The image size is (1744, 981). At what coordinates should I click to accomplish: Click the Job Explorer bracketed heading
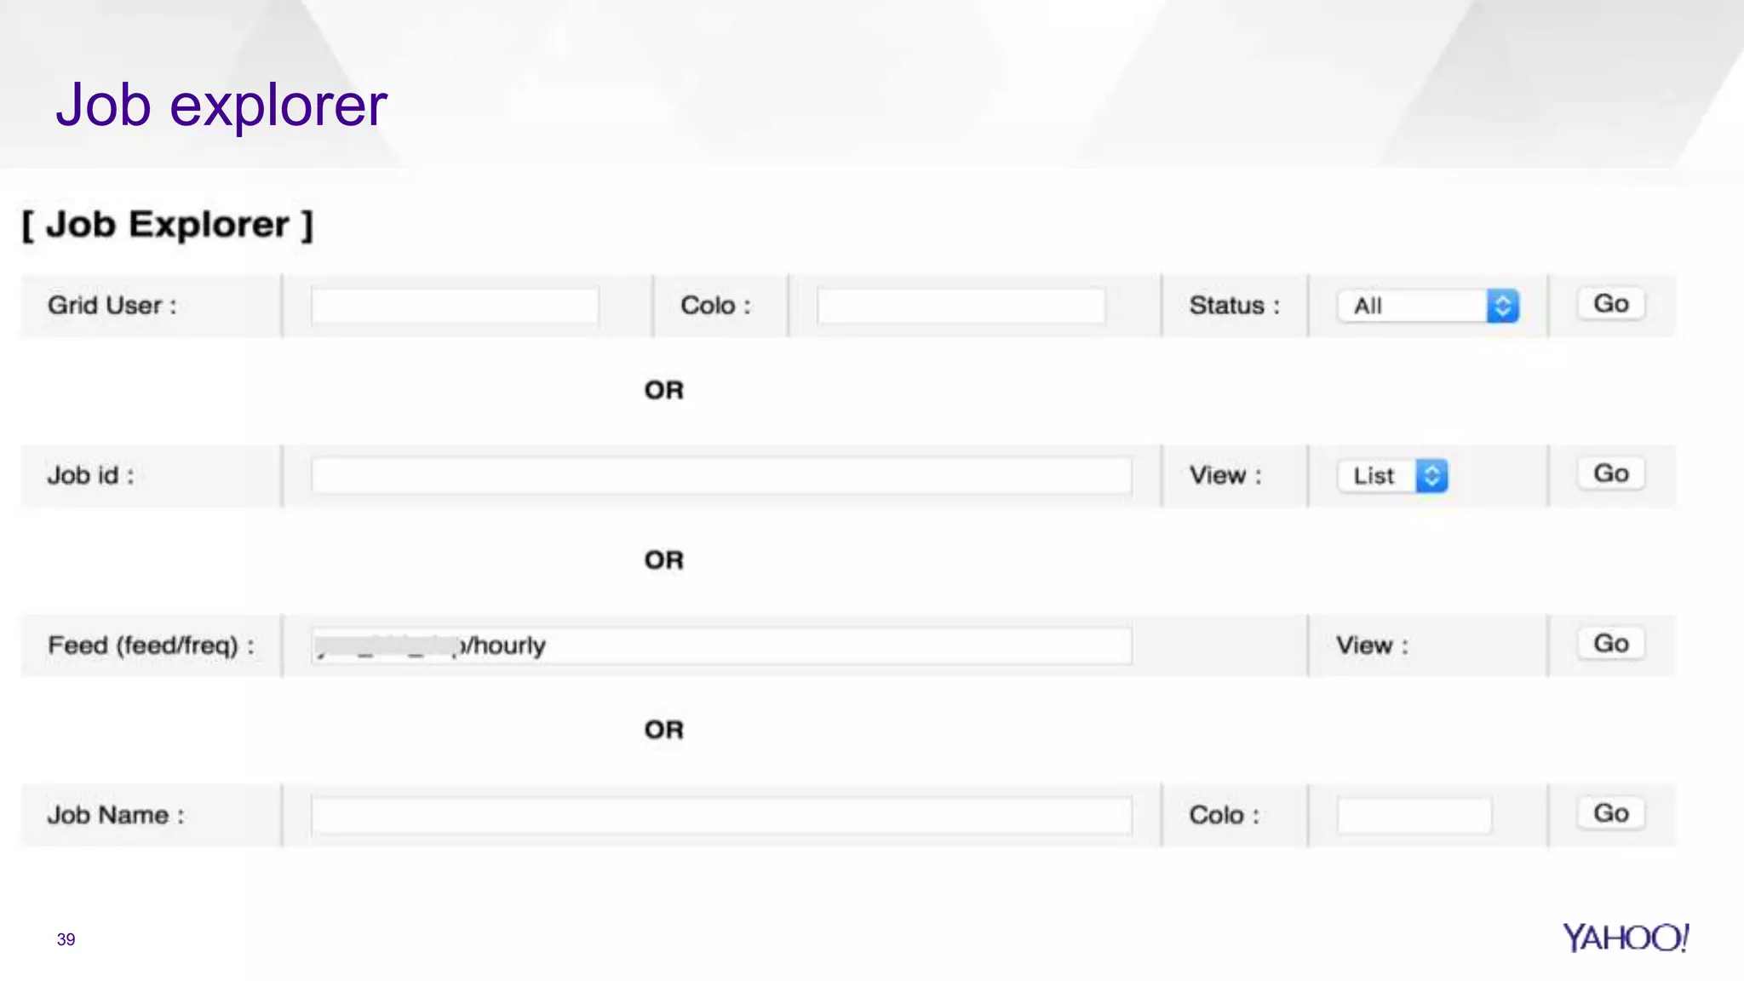(168, 225)
